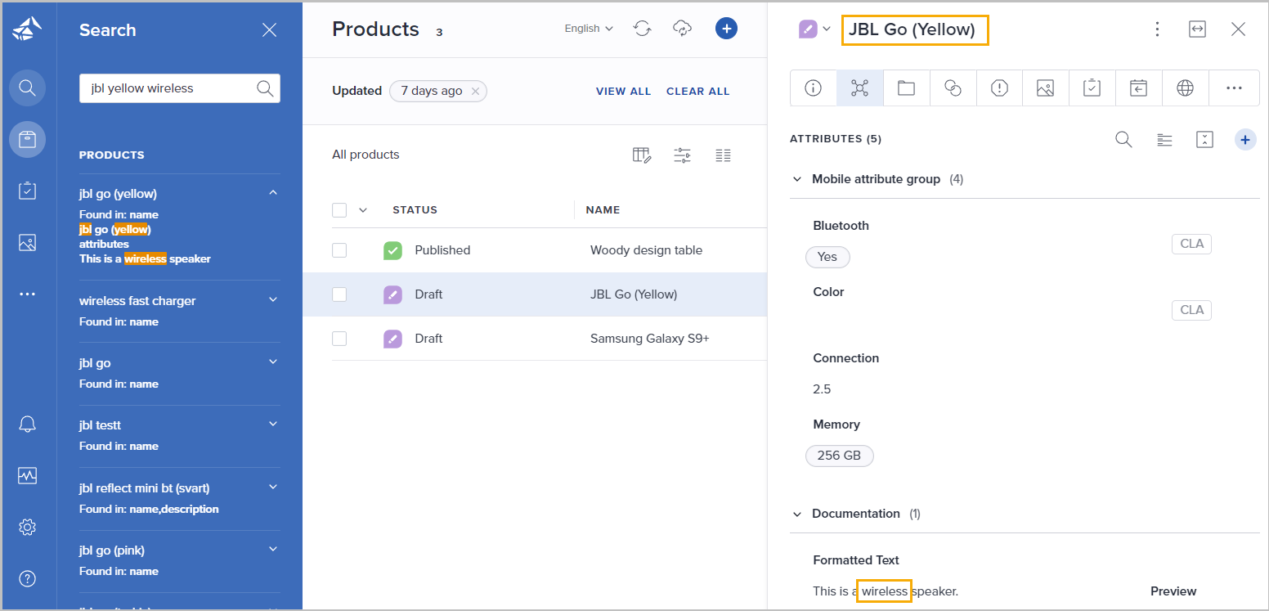
Task: Check the JBL Go (Yellow) row checkbox
Action: pos(339,294)
